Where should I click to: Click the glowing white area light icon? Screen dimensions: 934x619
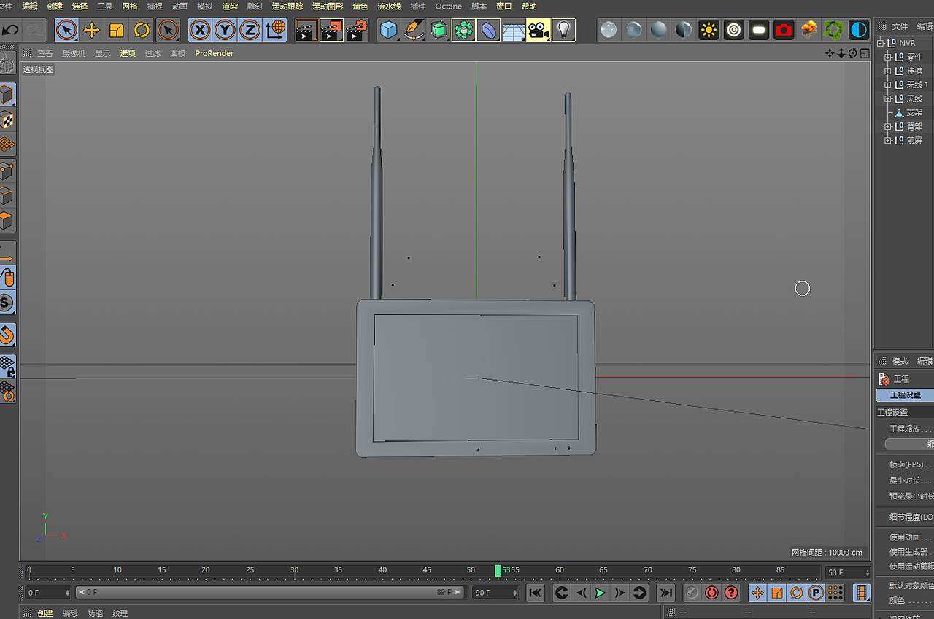tap(759, 30)
